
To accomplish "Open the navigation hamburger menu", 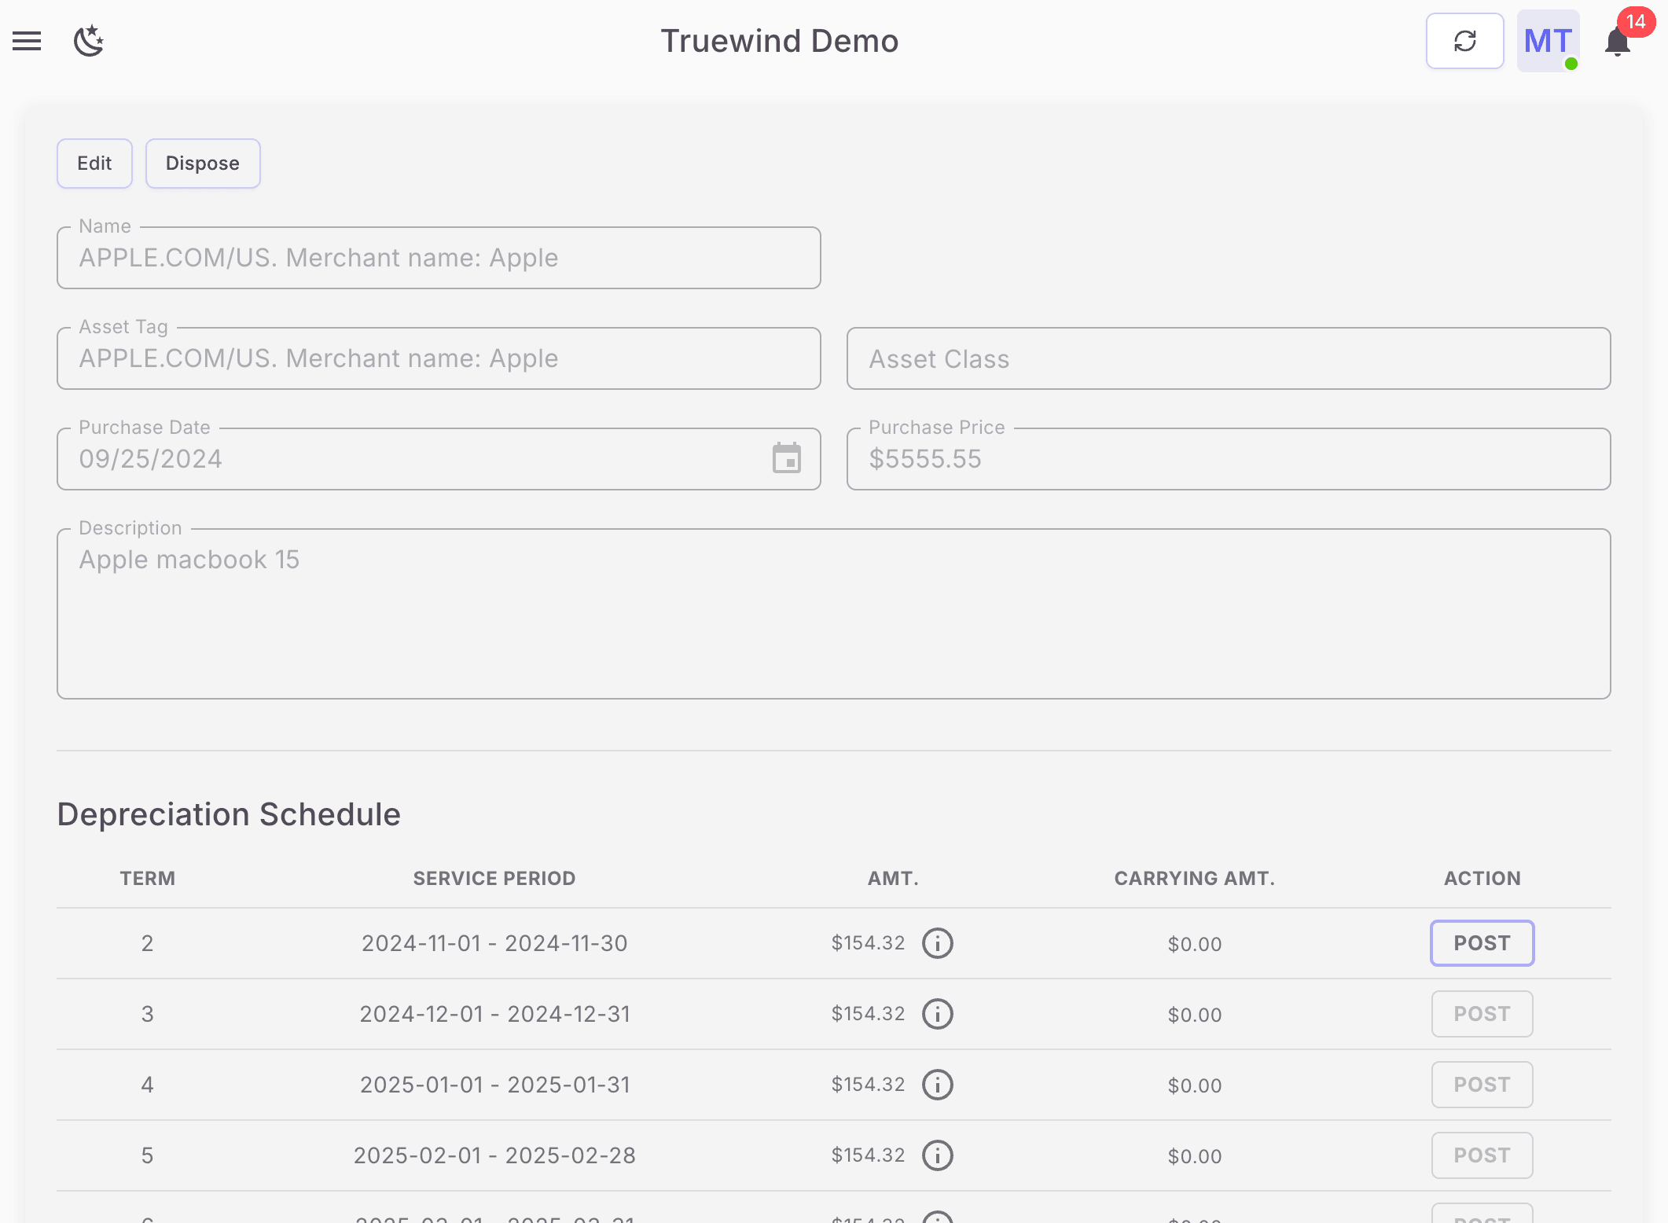I will coord(26,41).
